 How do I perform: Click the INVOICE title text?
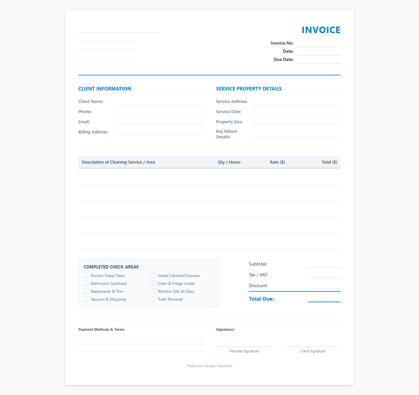tap(321, 30)
